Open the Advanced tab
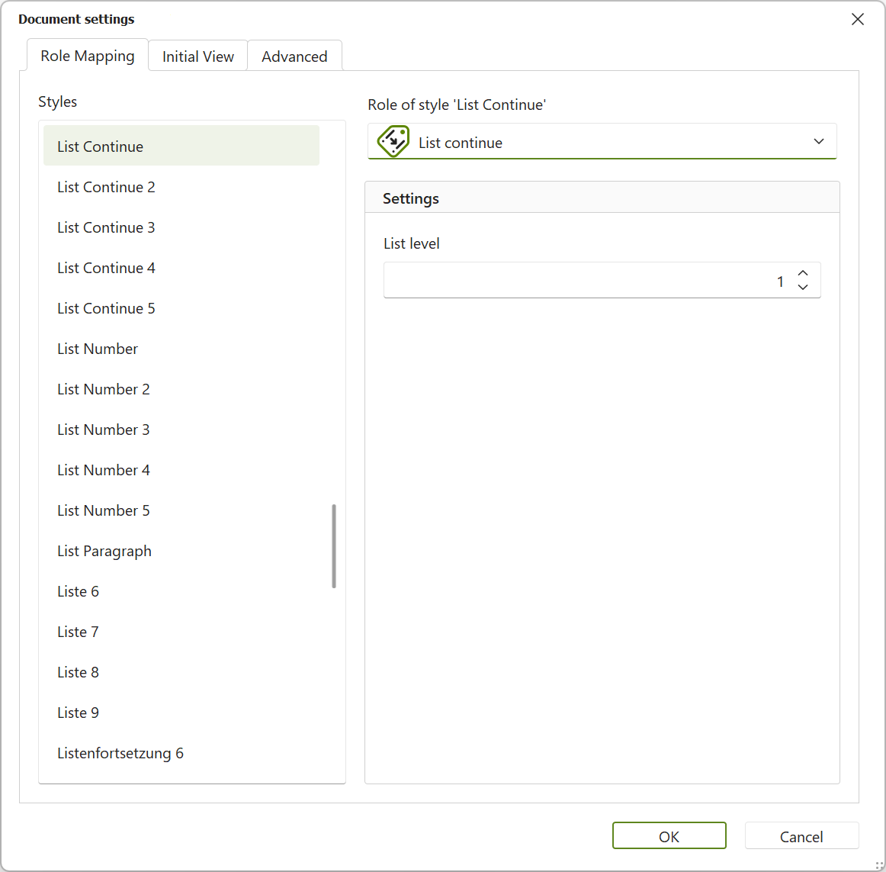Screen dimensions: 886x872 [294, 56]
